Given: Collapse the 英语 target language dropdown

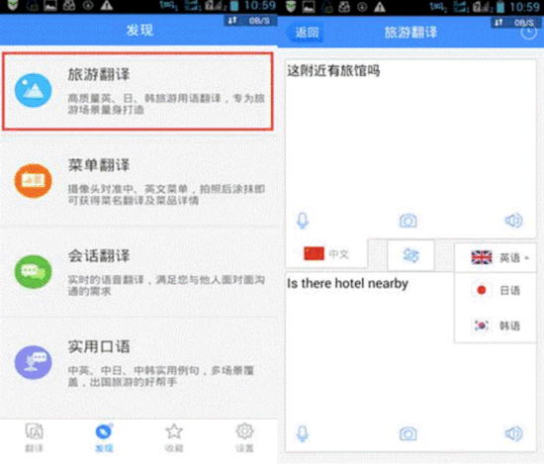Looking at the screenshot, I should (496, 257).
